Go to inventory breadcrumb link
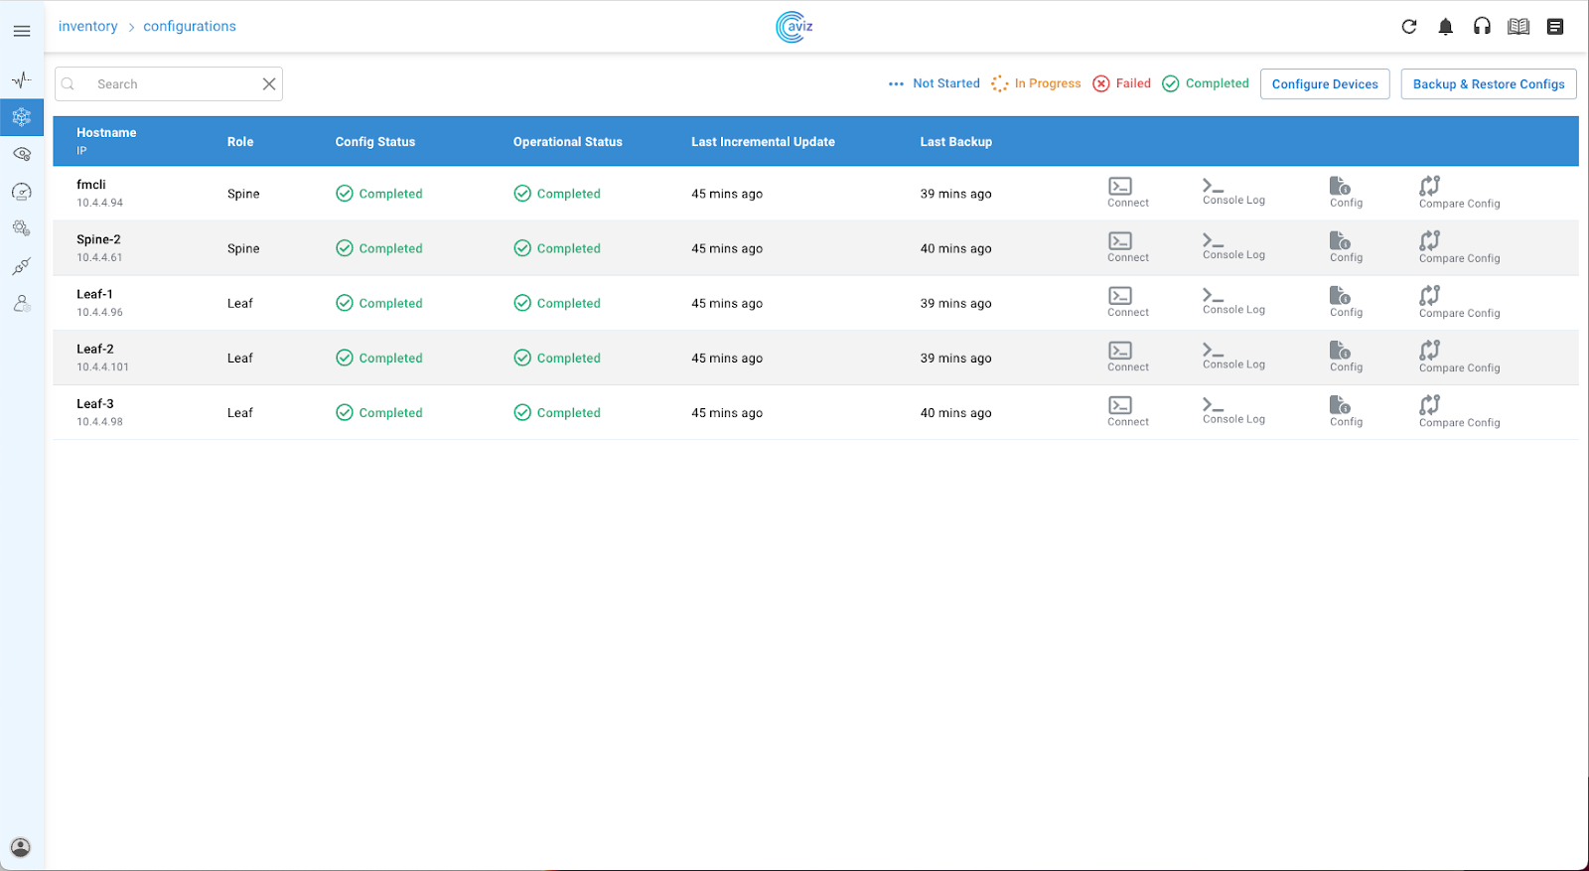Screen dimensions: 1589x871 click(87, 27)
